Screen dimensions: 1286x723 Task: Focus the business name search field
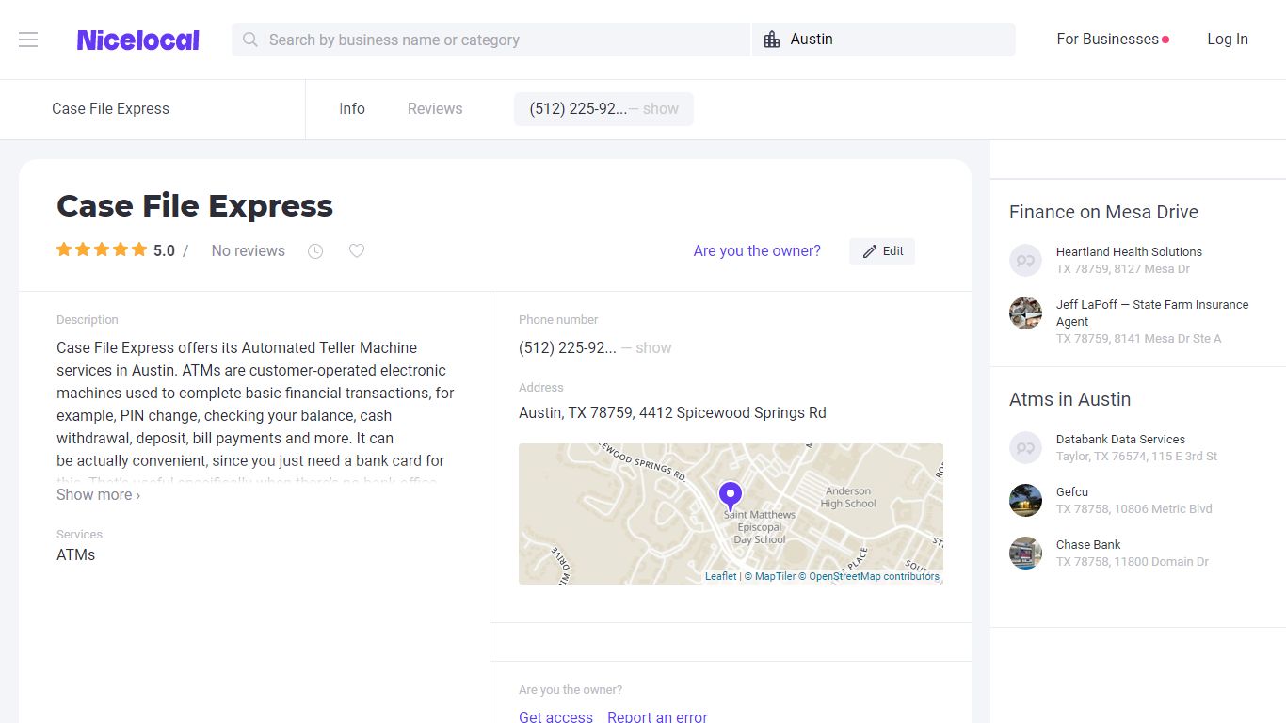click(x=490, y=40)
